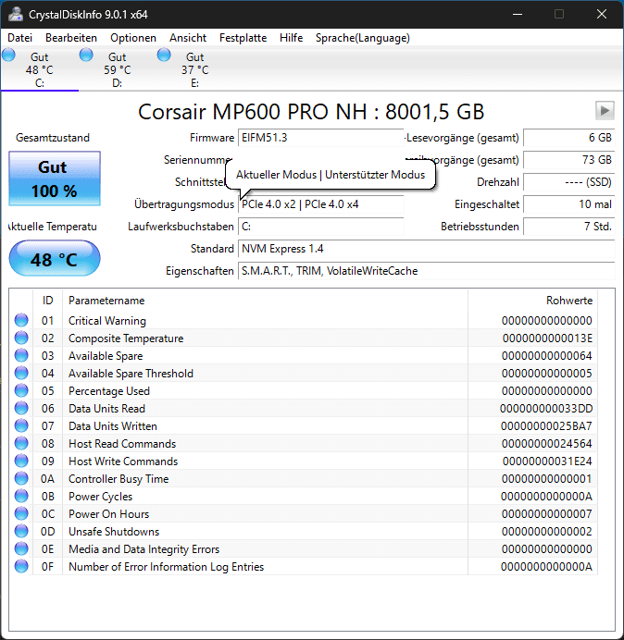This screenshot has height=640, width=624.
Task: Select the Composite Temperature parameter text
Action: pos(126,338)
